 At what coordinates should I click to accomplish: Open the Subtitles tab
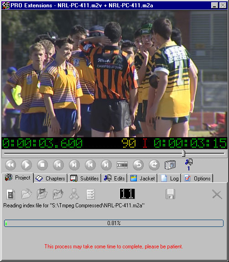click(85, 179)
